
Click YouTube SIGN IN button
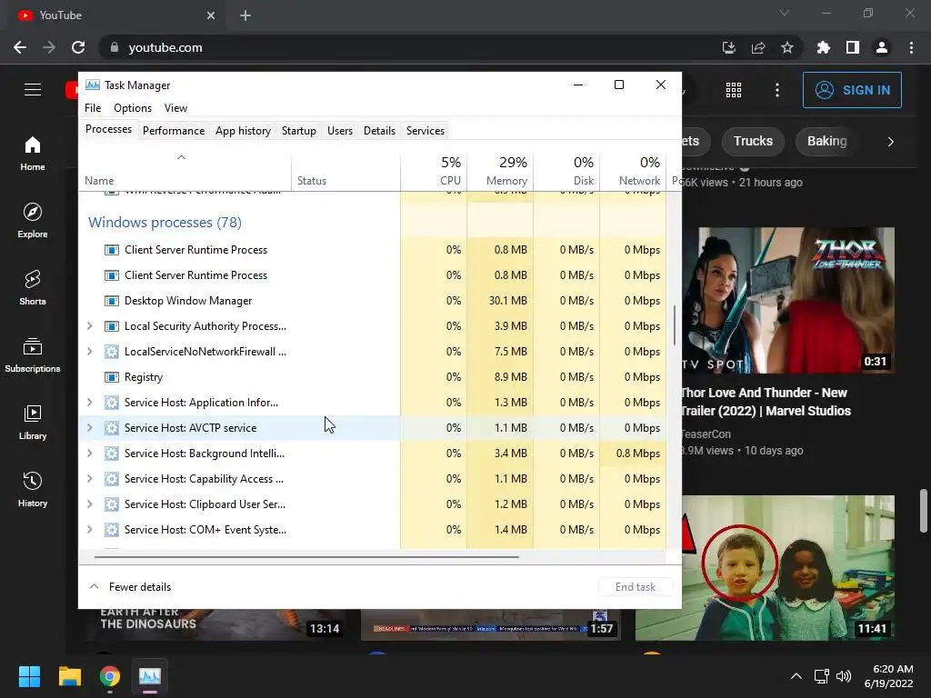tap(852, 90)
